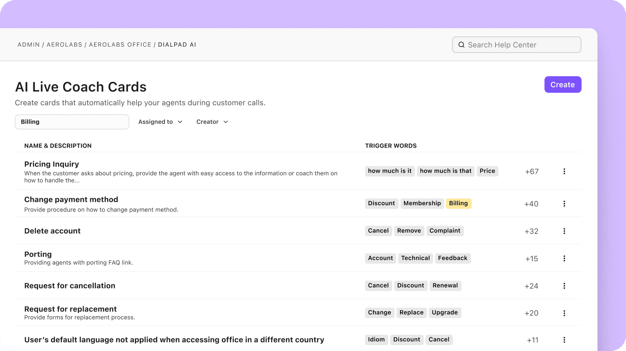The image size is (626, 351).
Task: Click the Porting FAQ link description text
Action: pos(79,263)
